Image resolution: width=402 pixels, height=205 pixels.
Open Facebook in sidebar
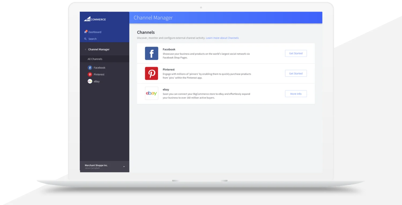point(99,68)
